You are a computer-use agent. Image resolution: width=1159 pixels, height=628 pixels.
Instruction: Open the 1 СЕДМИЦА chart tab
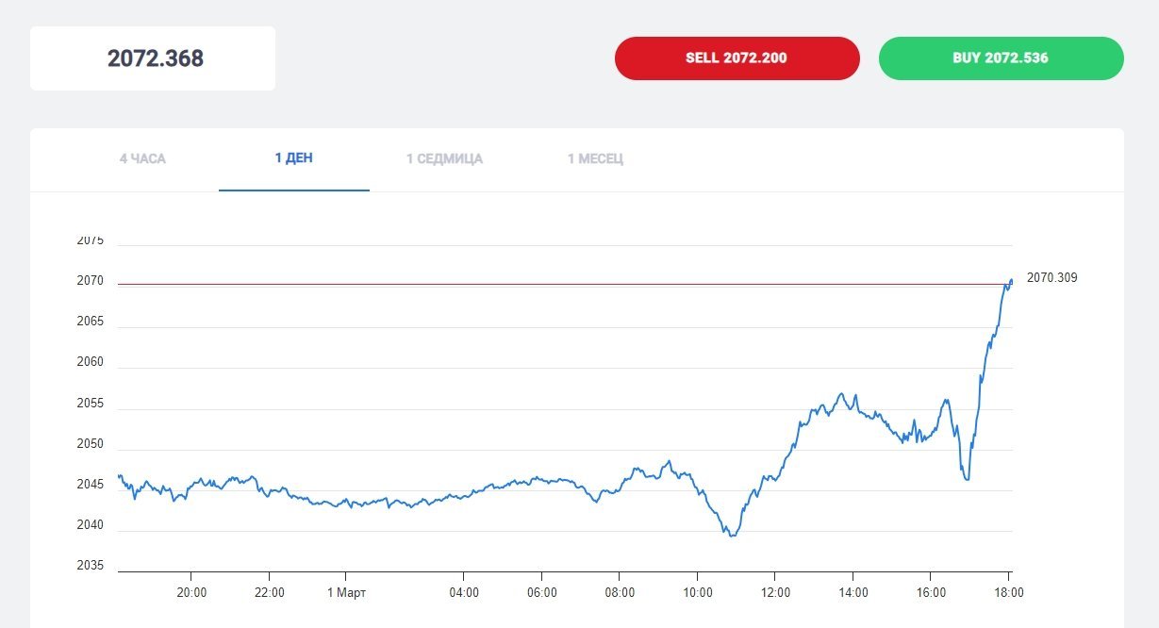coord(444,158)
